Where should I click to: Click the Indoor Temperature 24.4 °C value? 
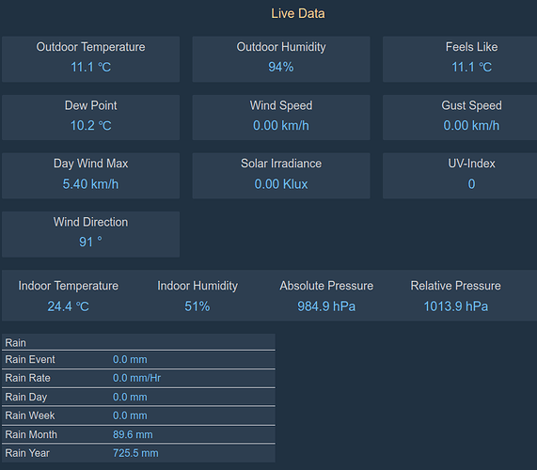[x=68, y=306]
